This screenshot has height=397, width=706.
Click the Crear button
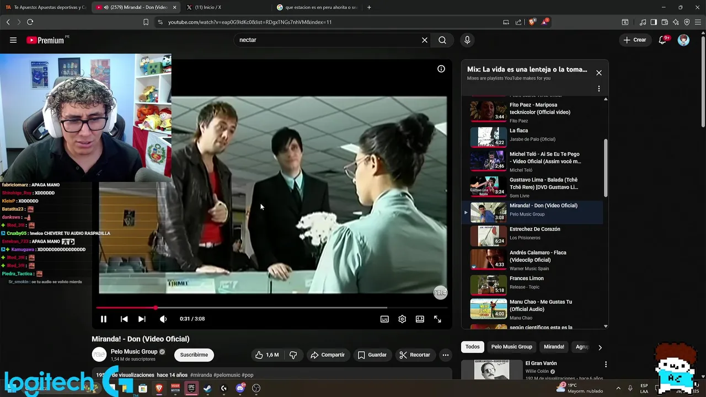(635, 40)
